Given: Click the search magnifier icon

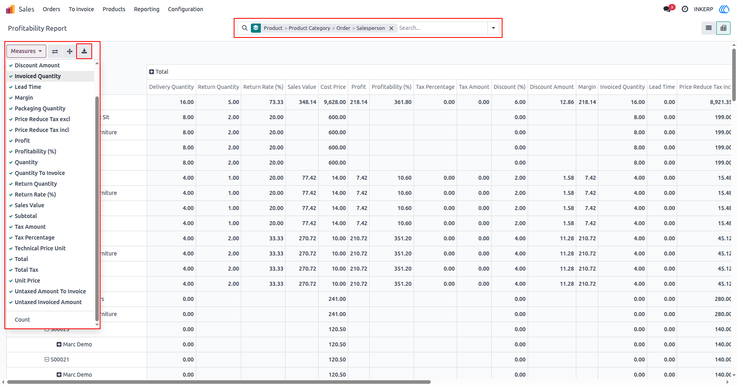Looking at the screenshot, I should pos(244,28).
